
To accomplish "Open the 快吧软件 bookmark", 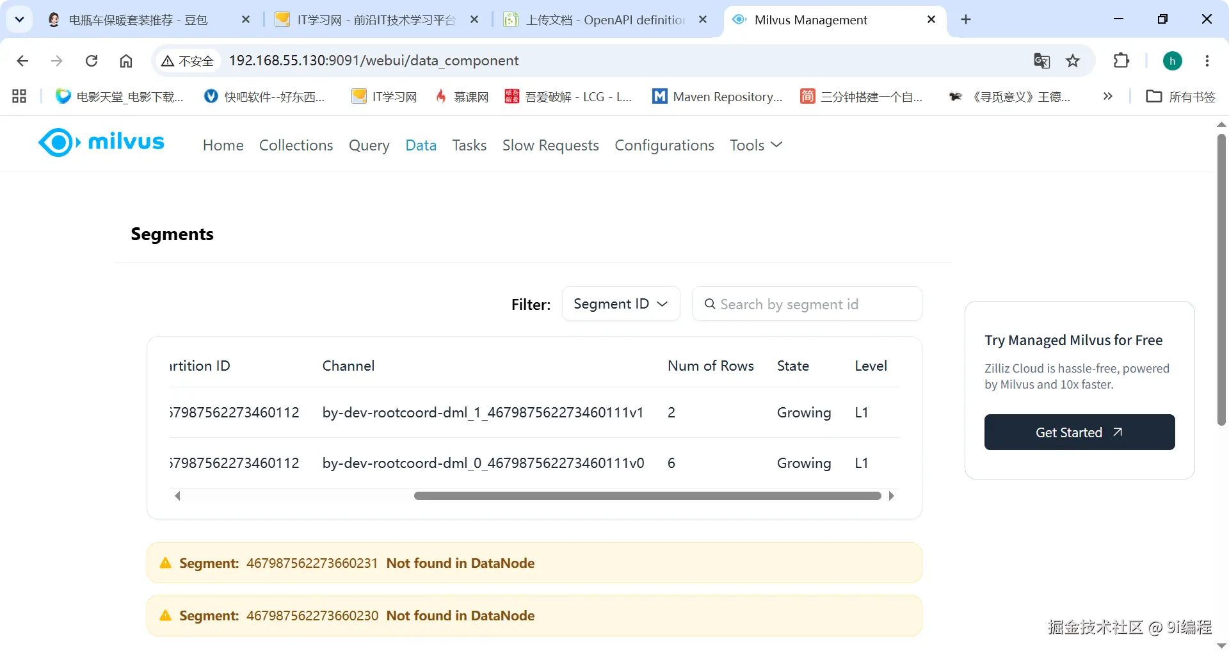I will 264,96.
